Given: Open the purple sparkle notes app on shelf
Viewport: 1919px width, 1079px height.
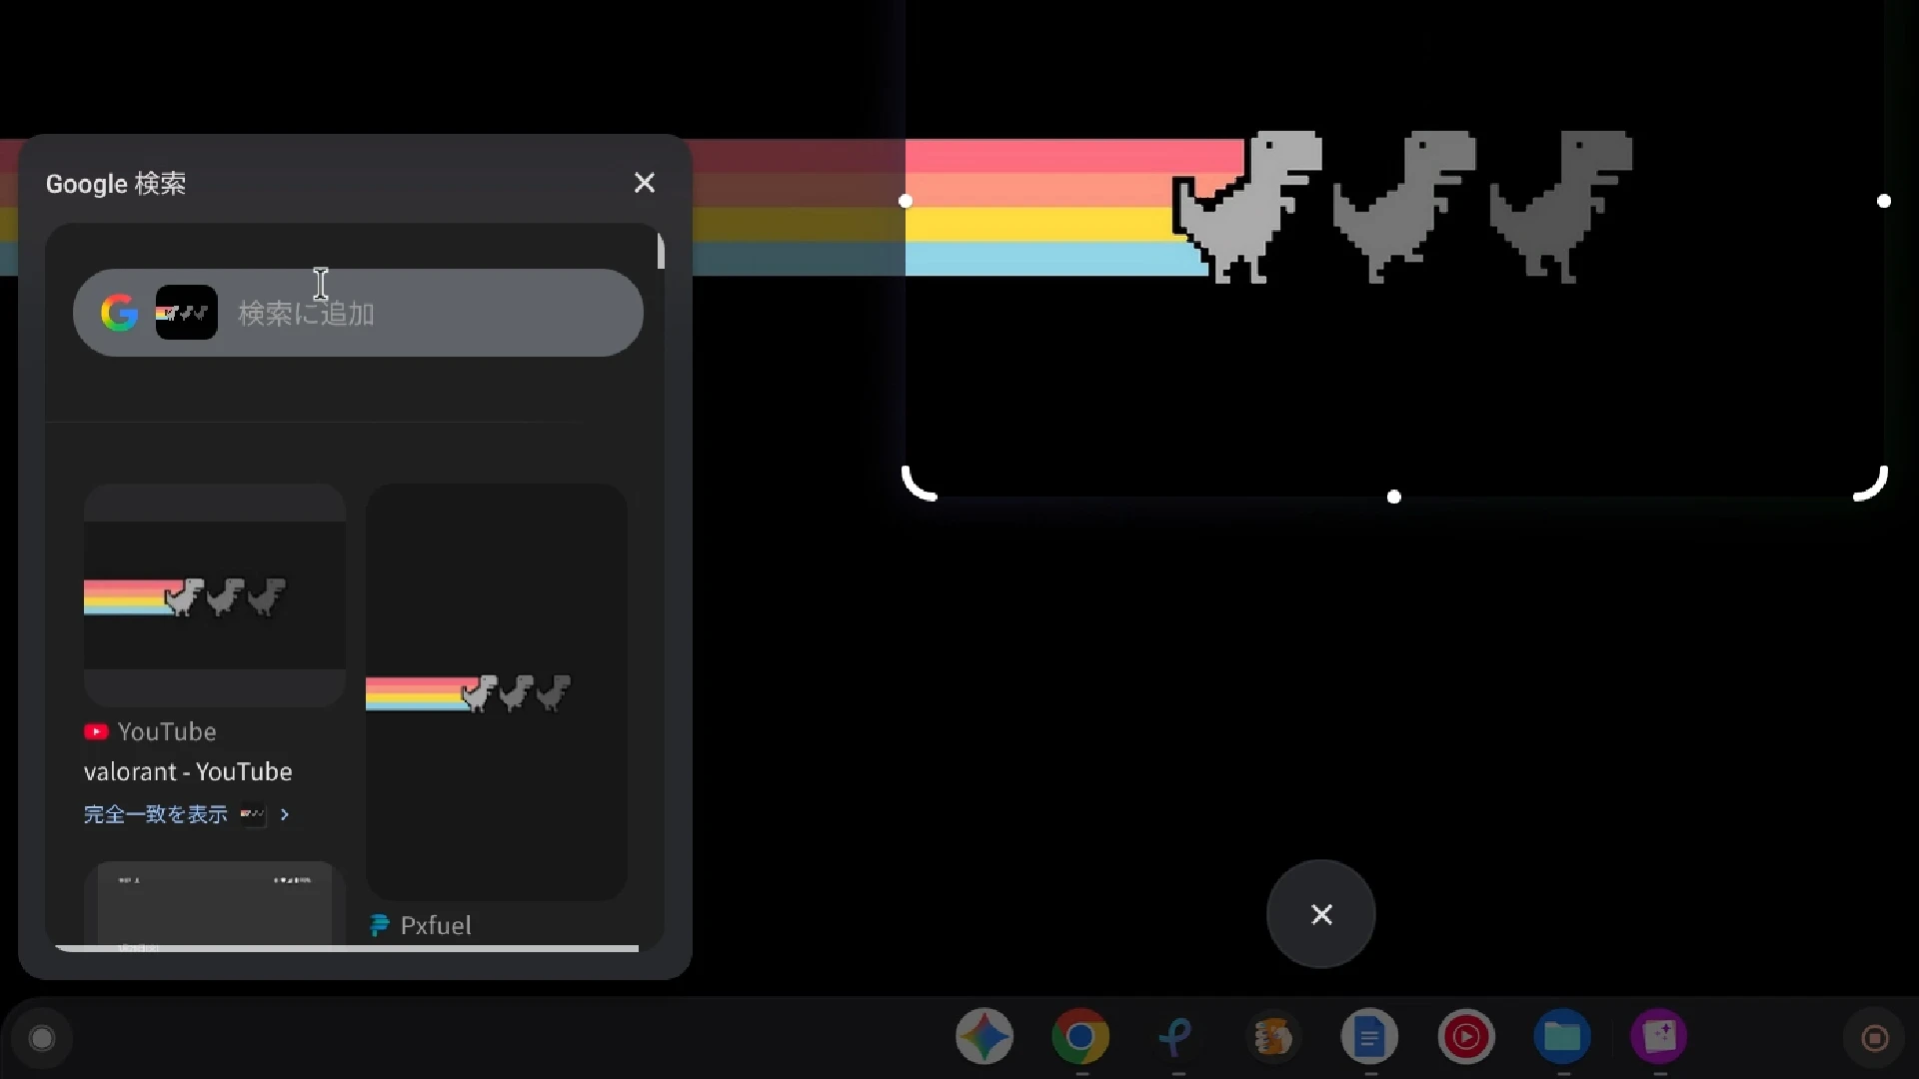Looking at the screenshot, I should tap(1659, 1036).
